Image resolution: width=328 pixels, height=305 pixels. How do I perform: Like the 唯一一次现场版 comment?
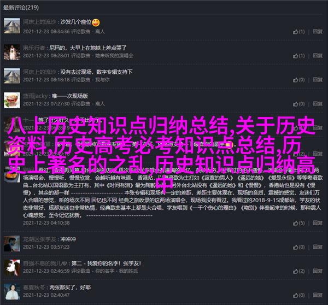[x=298, y=104]
